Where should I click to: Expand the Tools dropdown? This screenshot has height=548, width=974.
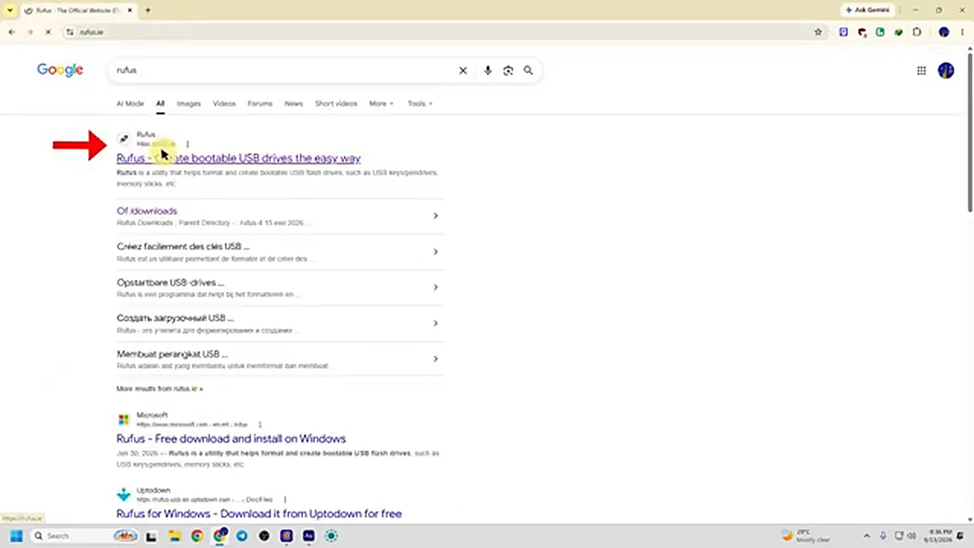coord(420,104)
